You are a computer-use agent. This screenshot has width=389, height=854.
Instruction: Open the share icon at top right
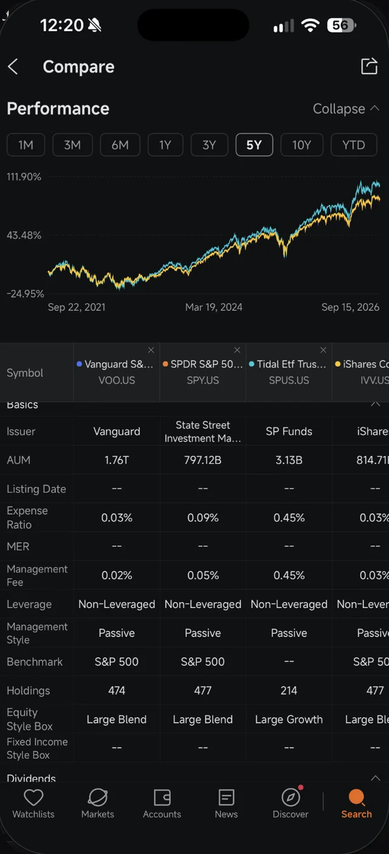[x=369, y=66]
